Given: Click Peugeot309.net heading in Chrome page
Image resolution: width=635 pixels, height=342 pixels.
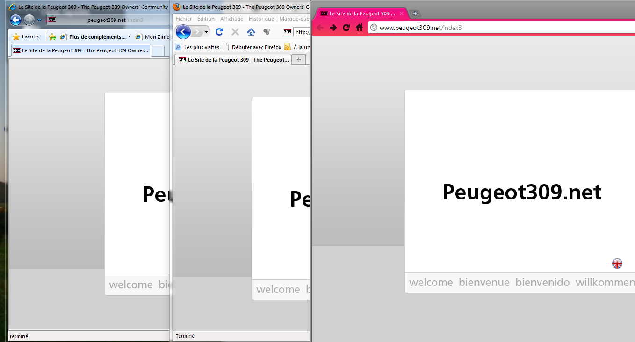Looking at the screenshot, I should pyautogui.click(x=522, y=192).
